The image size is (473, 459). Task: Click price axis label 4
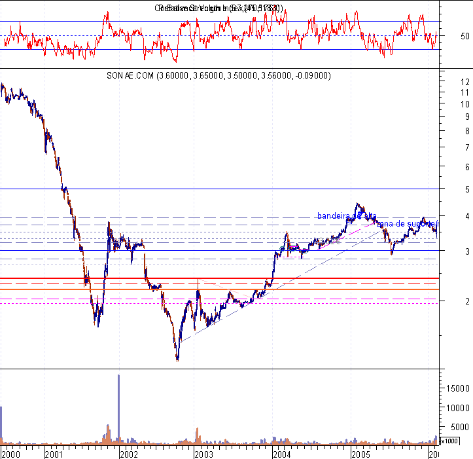coord(467,216)
